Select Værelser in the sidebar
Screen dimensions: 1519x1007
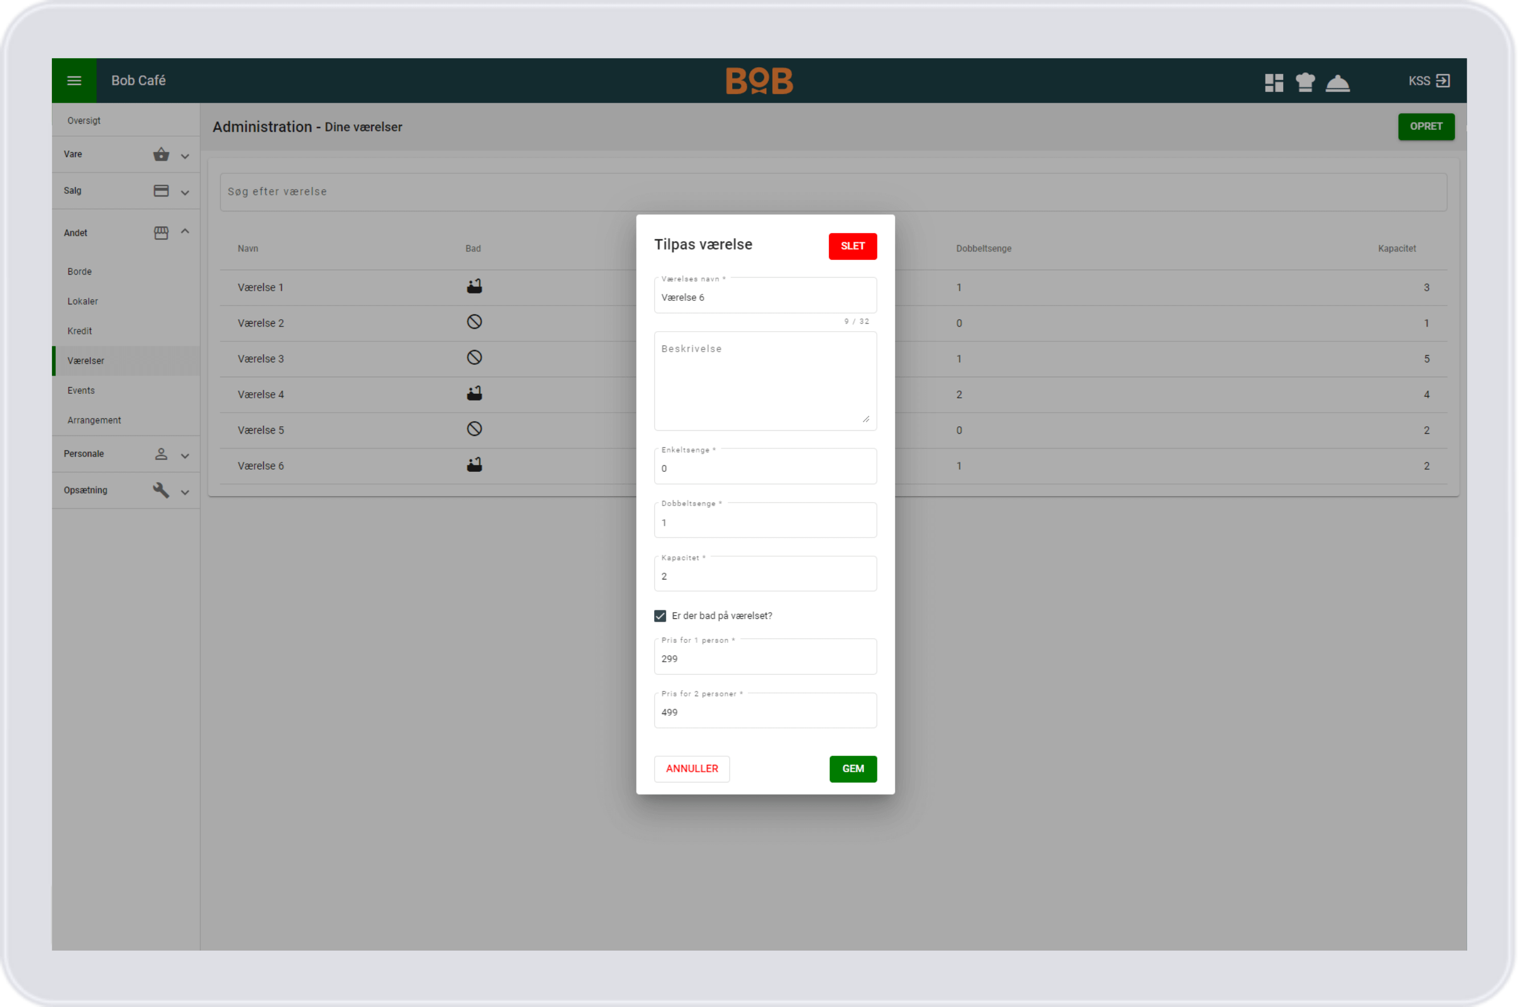pos(126,361)
